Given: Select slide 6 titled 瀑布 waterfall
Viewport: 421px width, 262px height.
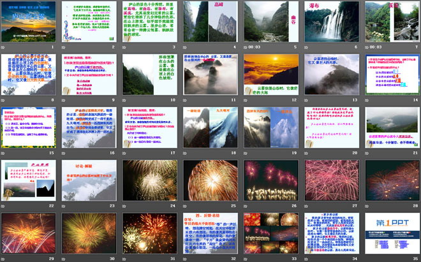Looking at the screenshot, I should pos(332,22).
